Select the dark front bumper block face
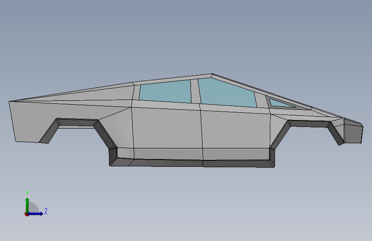 353,134
